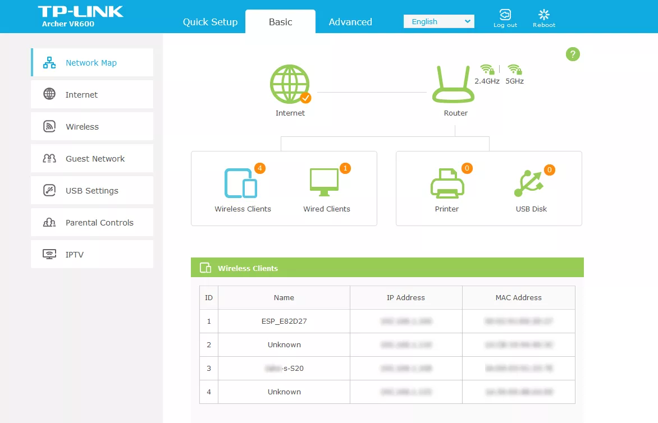
Task: Click the USB Settings sidebar icon
Action: pos(49,190)
